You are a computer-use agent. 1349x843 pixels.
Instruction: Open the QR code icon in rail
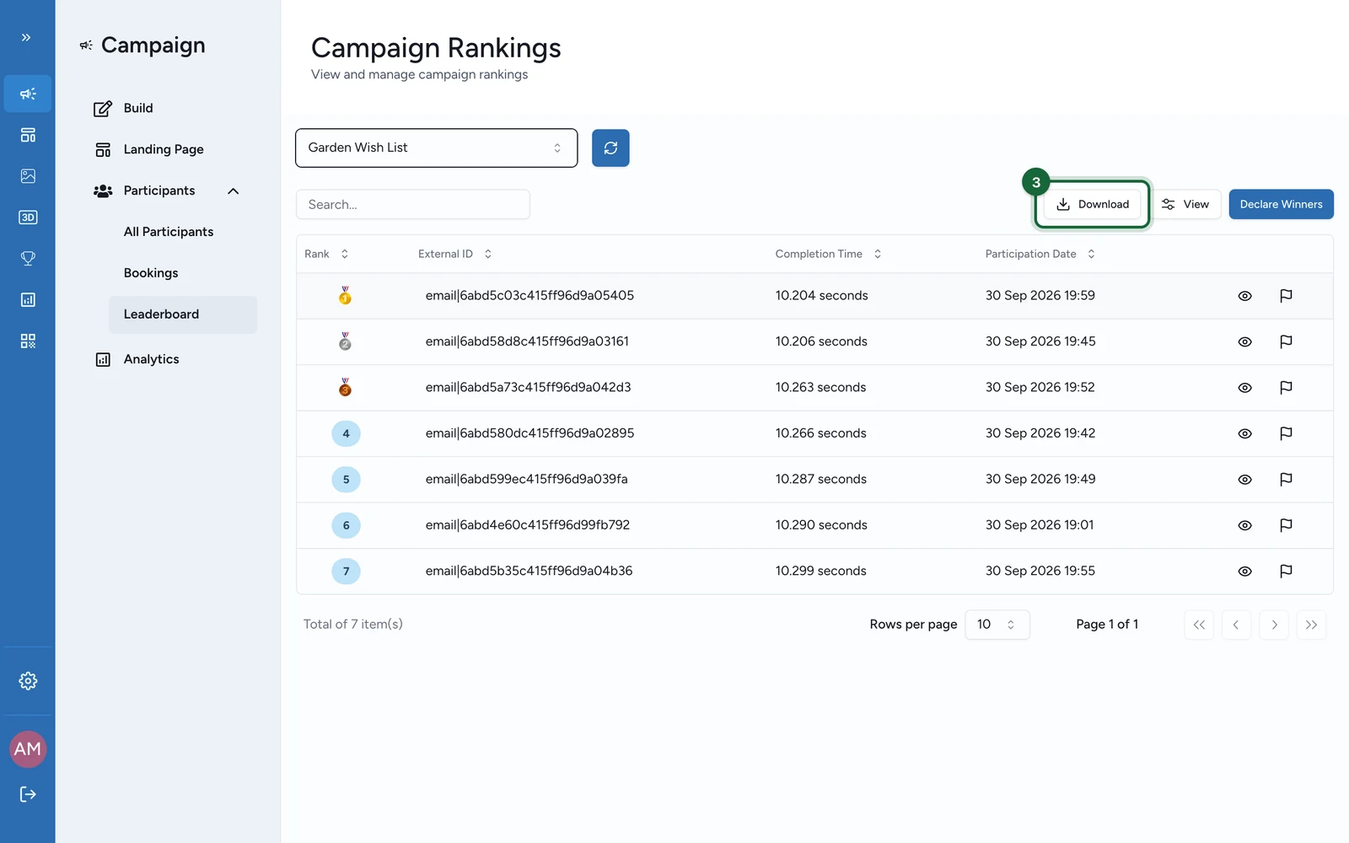28,341
